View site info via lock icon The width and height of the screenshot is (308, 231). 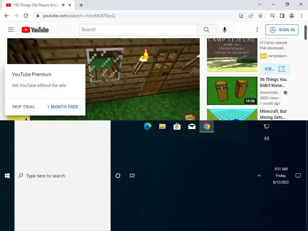(x=38, y=16)
